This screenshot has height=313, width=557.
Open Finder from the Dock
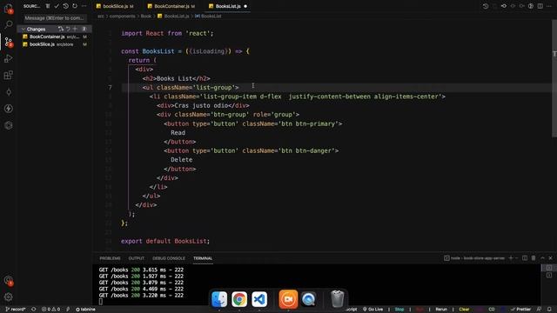[x=219, y=299]
